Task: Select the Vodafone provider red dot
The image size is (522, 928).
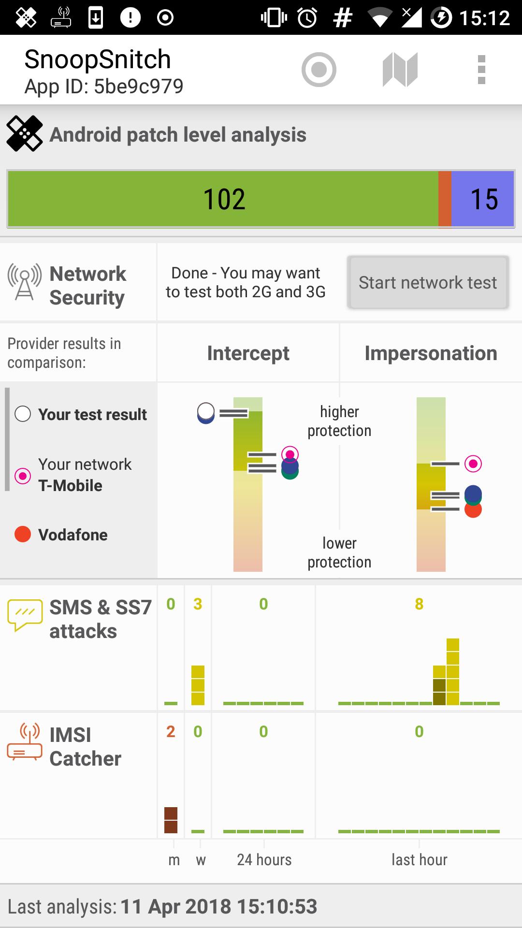Action: pyautogui.click(x=23, y=534)
